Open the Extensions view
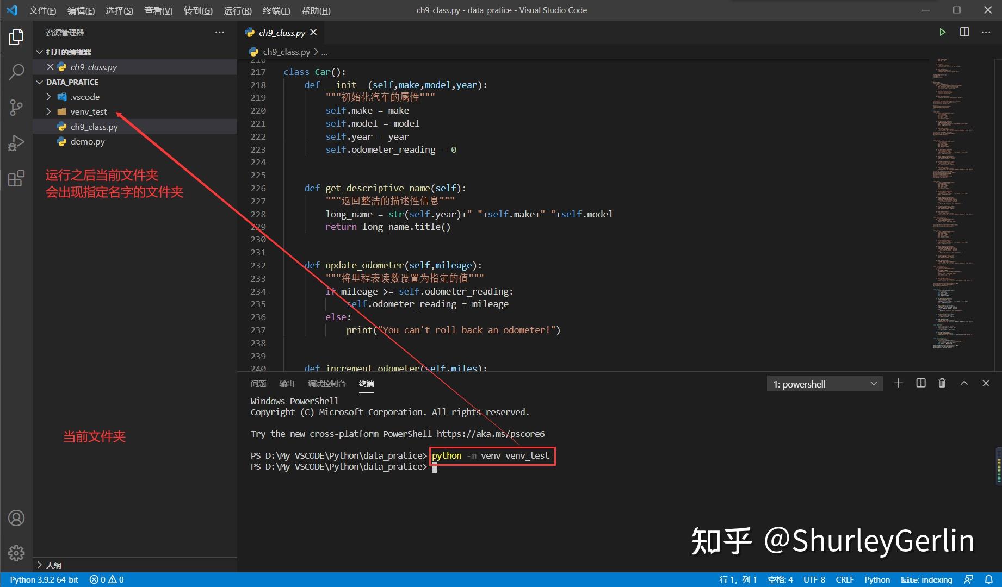Screen dimensions: 1002x587 (x=16, y=178)
